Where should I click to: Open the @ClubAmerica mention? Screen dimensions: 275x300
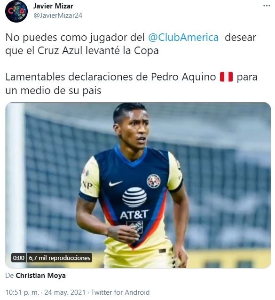(183, 37)
